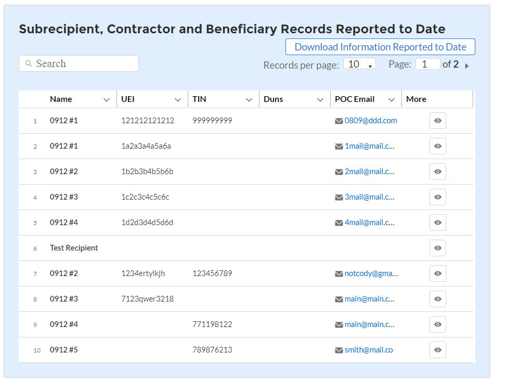Click envelope icon beside smith@mail.co
This screenshot has width=507, height=392.
tap(339, 350)
